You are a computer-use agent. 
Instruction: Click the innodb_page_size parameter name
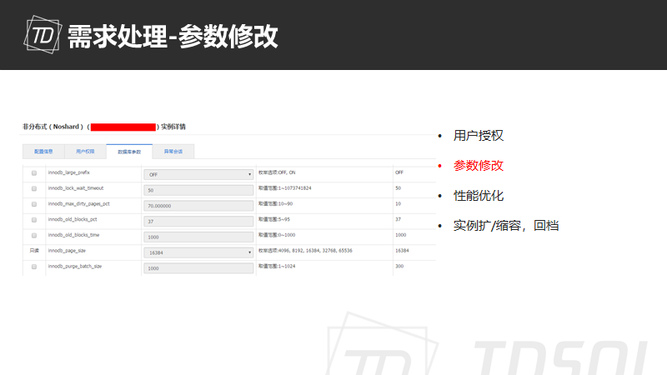67,251
